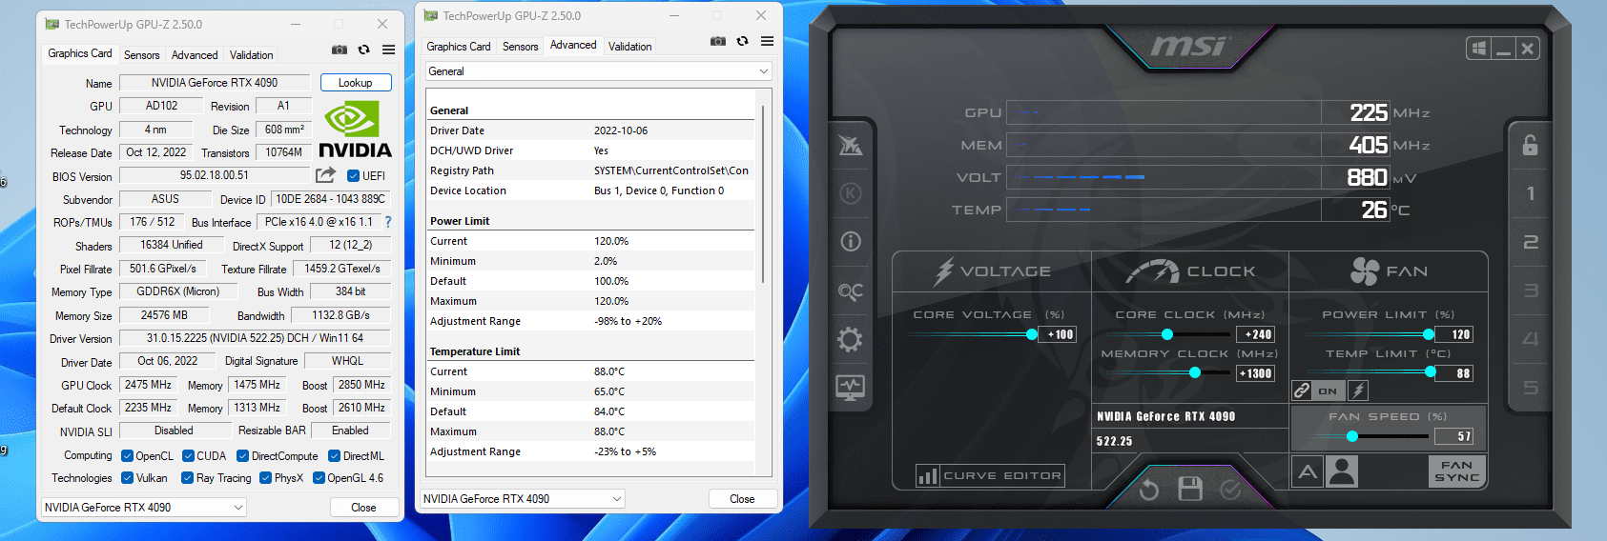Click the Fan Speed slider handle
Viewport: 1607px width, 541px height.
click(x=1352, y=436)
